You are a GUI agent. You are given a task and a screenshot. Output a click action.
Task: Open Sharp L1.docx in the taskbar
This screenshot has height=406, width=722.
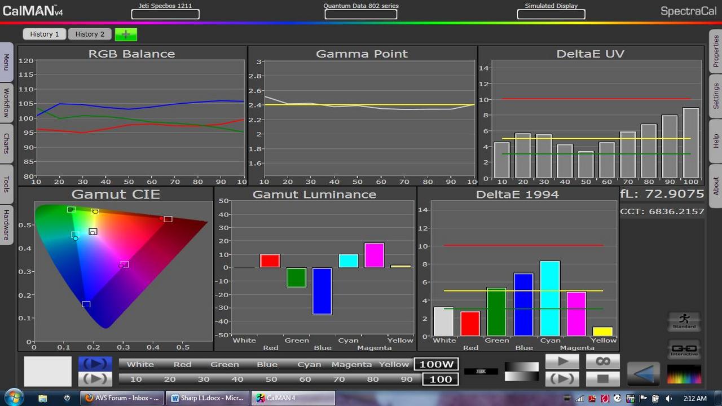(208, 398)
